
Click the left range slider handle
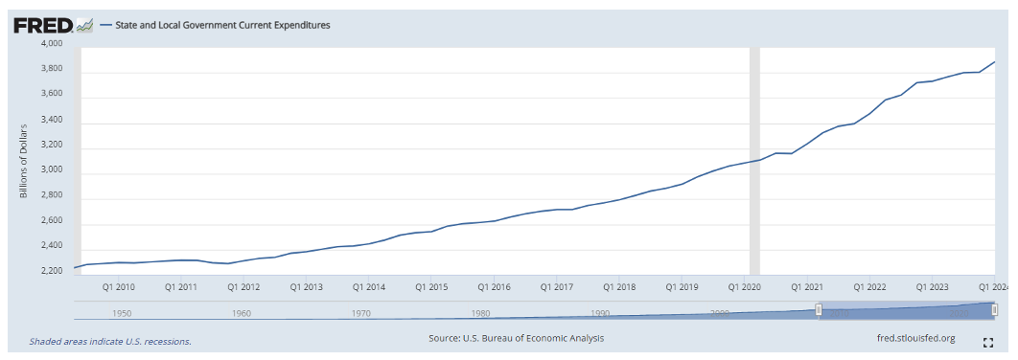click(x=819, y=311)
